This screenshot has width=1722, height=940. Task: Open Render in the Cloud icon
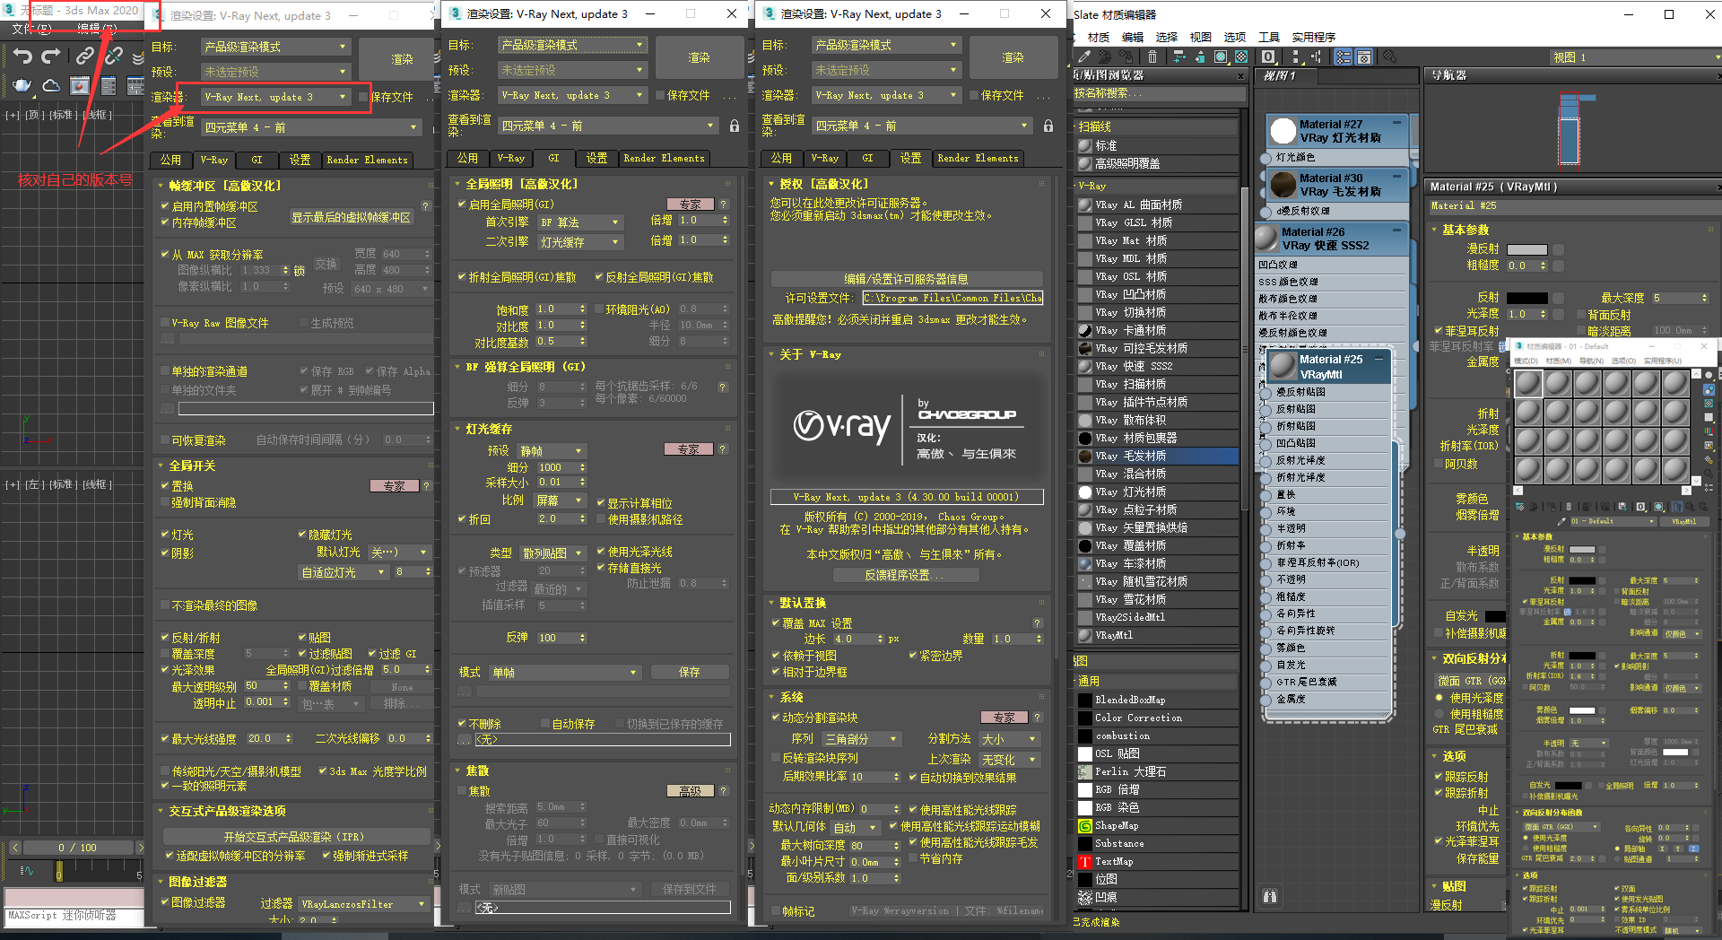tap(51, 85)
